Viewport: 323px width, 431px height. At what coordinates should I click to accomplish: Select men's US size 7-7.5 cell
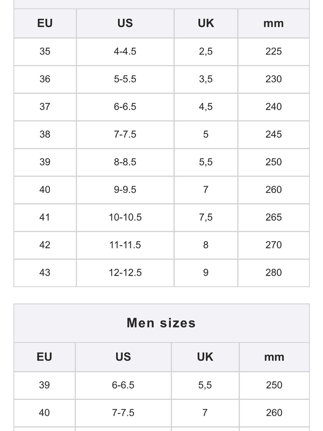point(123,413)
